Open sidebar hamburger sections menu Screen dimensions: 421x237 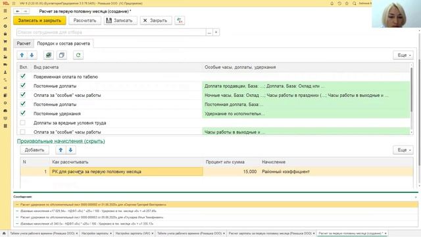(x=5, y=11)
